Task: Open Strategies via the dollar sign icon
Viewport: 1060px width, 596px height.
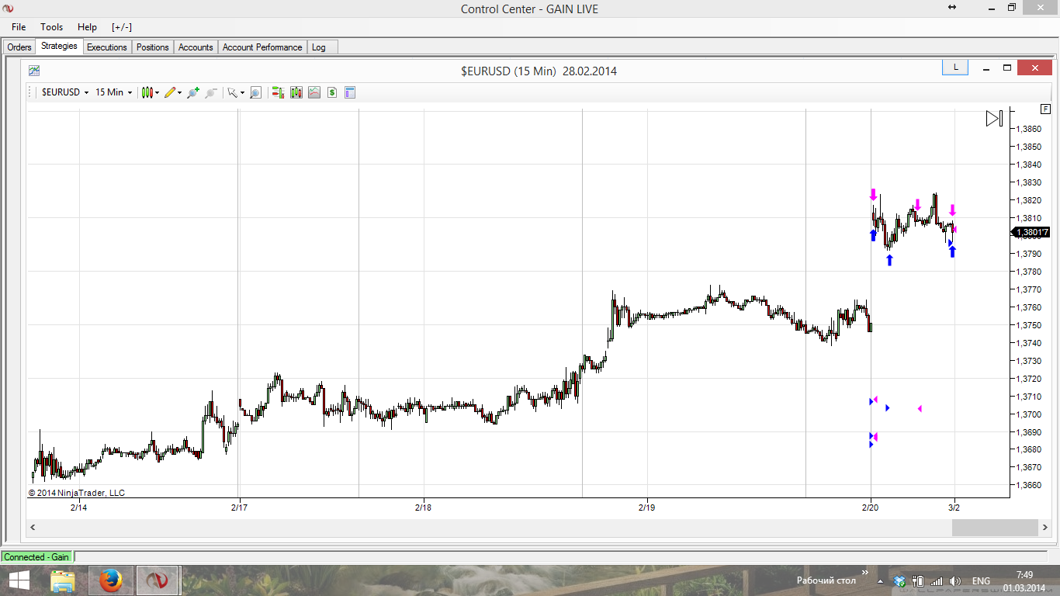Action: [332, 92]
